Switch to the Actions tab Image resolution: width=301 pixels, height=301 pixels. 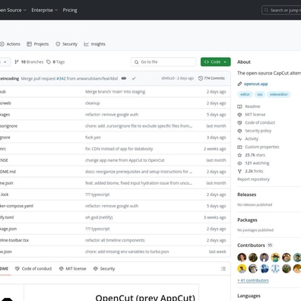10,44
